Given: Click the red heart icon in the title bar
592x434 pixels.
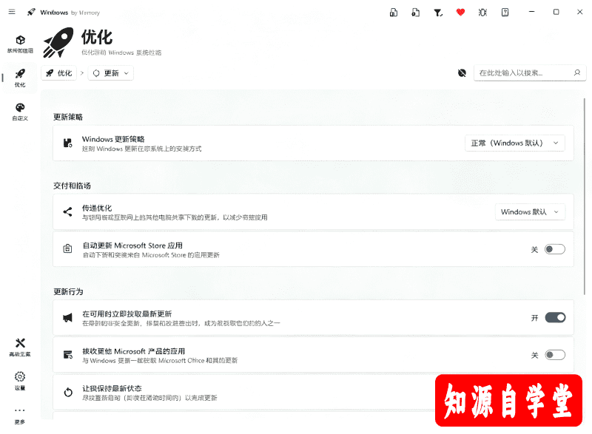Looking at the screenshot, I should (x=460, y=13).
